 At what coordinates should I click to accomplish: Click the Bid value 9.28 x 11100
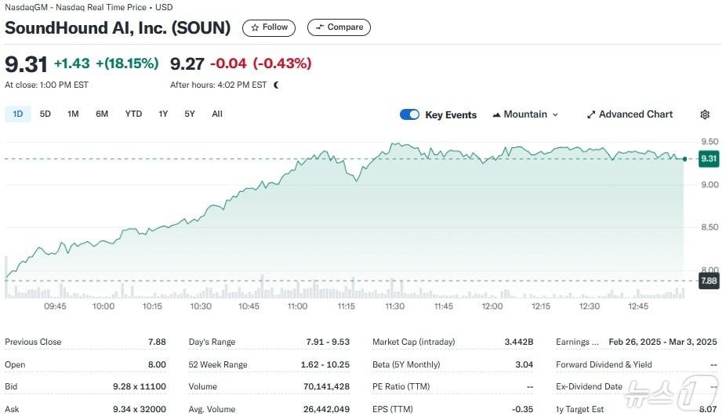coord(140,386)
